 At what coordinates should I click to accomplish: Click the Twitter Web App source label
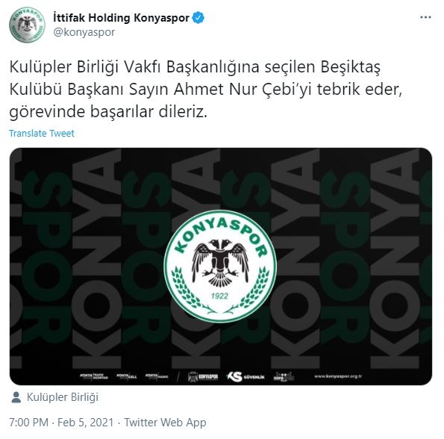166,423
